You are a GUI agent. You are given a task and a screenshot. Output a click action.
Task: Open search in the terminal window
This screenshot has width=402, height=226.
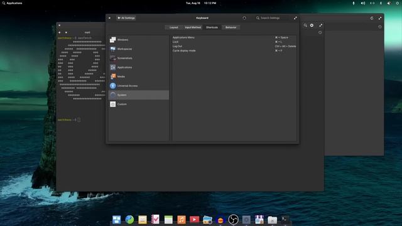[x=305, y=25]
